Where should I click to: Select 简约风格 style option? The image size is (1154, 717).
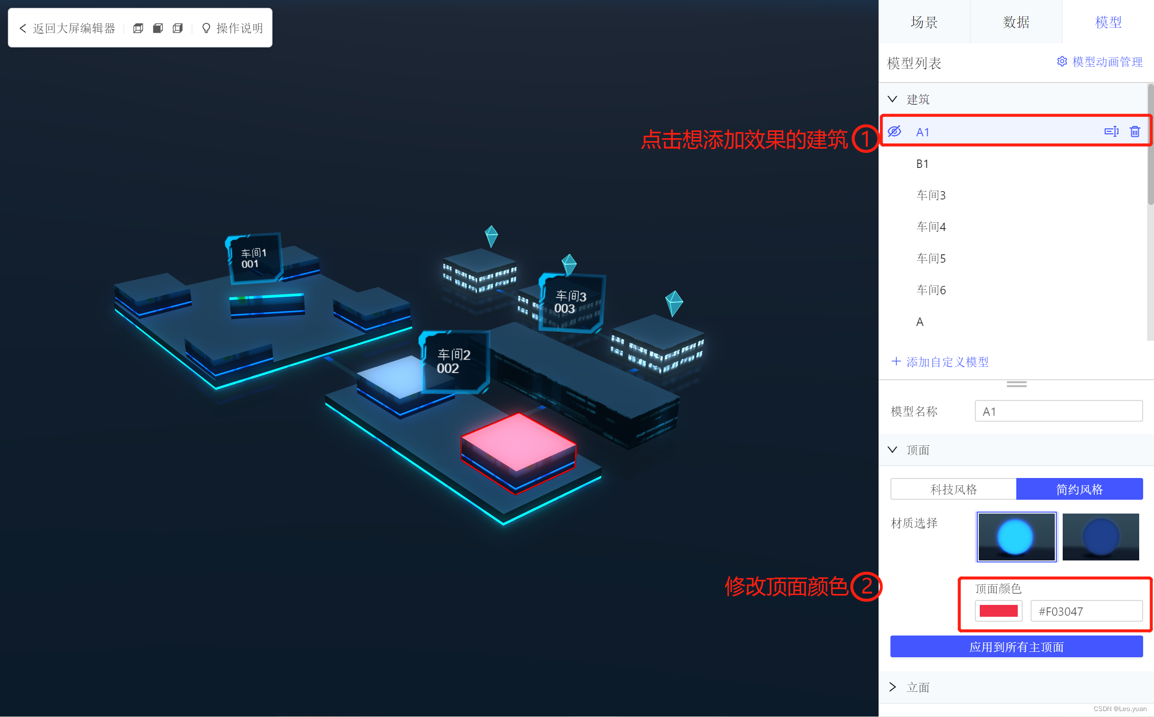pyautogui.click(x=1079, y=489)
